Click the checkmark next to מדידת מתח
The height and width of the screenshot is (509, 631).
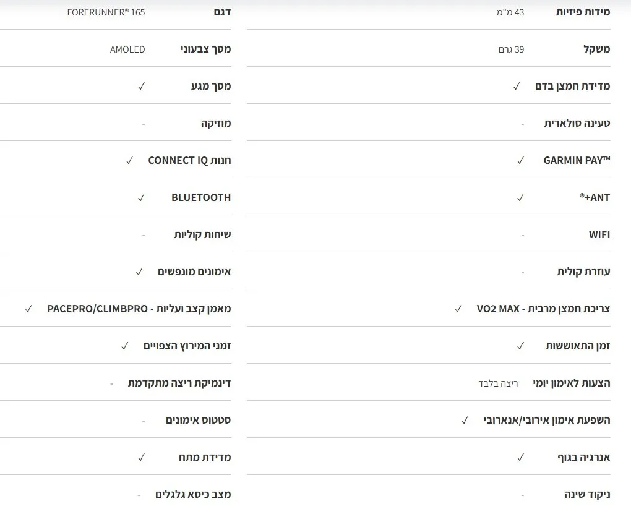[141, 457]
